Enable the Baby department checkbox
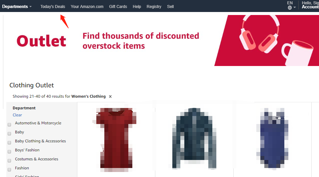Image resolution: width=319 pixels, height=177 pixels. 9,134
